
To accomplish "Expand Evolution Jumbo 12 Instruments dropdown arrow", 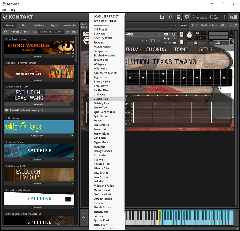I will point(72,183).
